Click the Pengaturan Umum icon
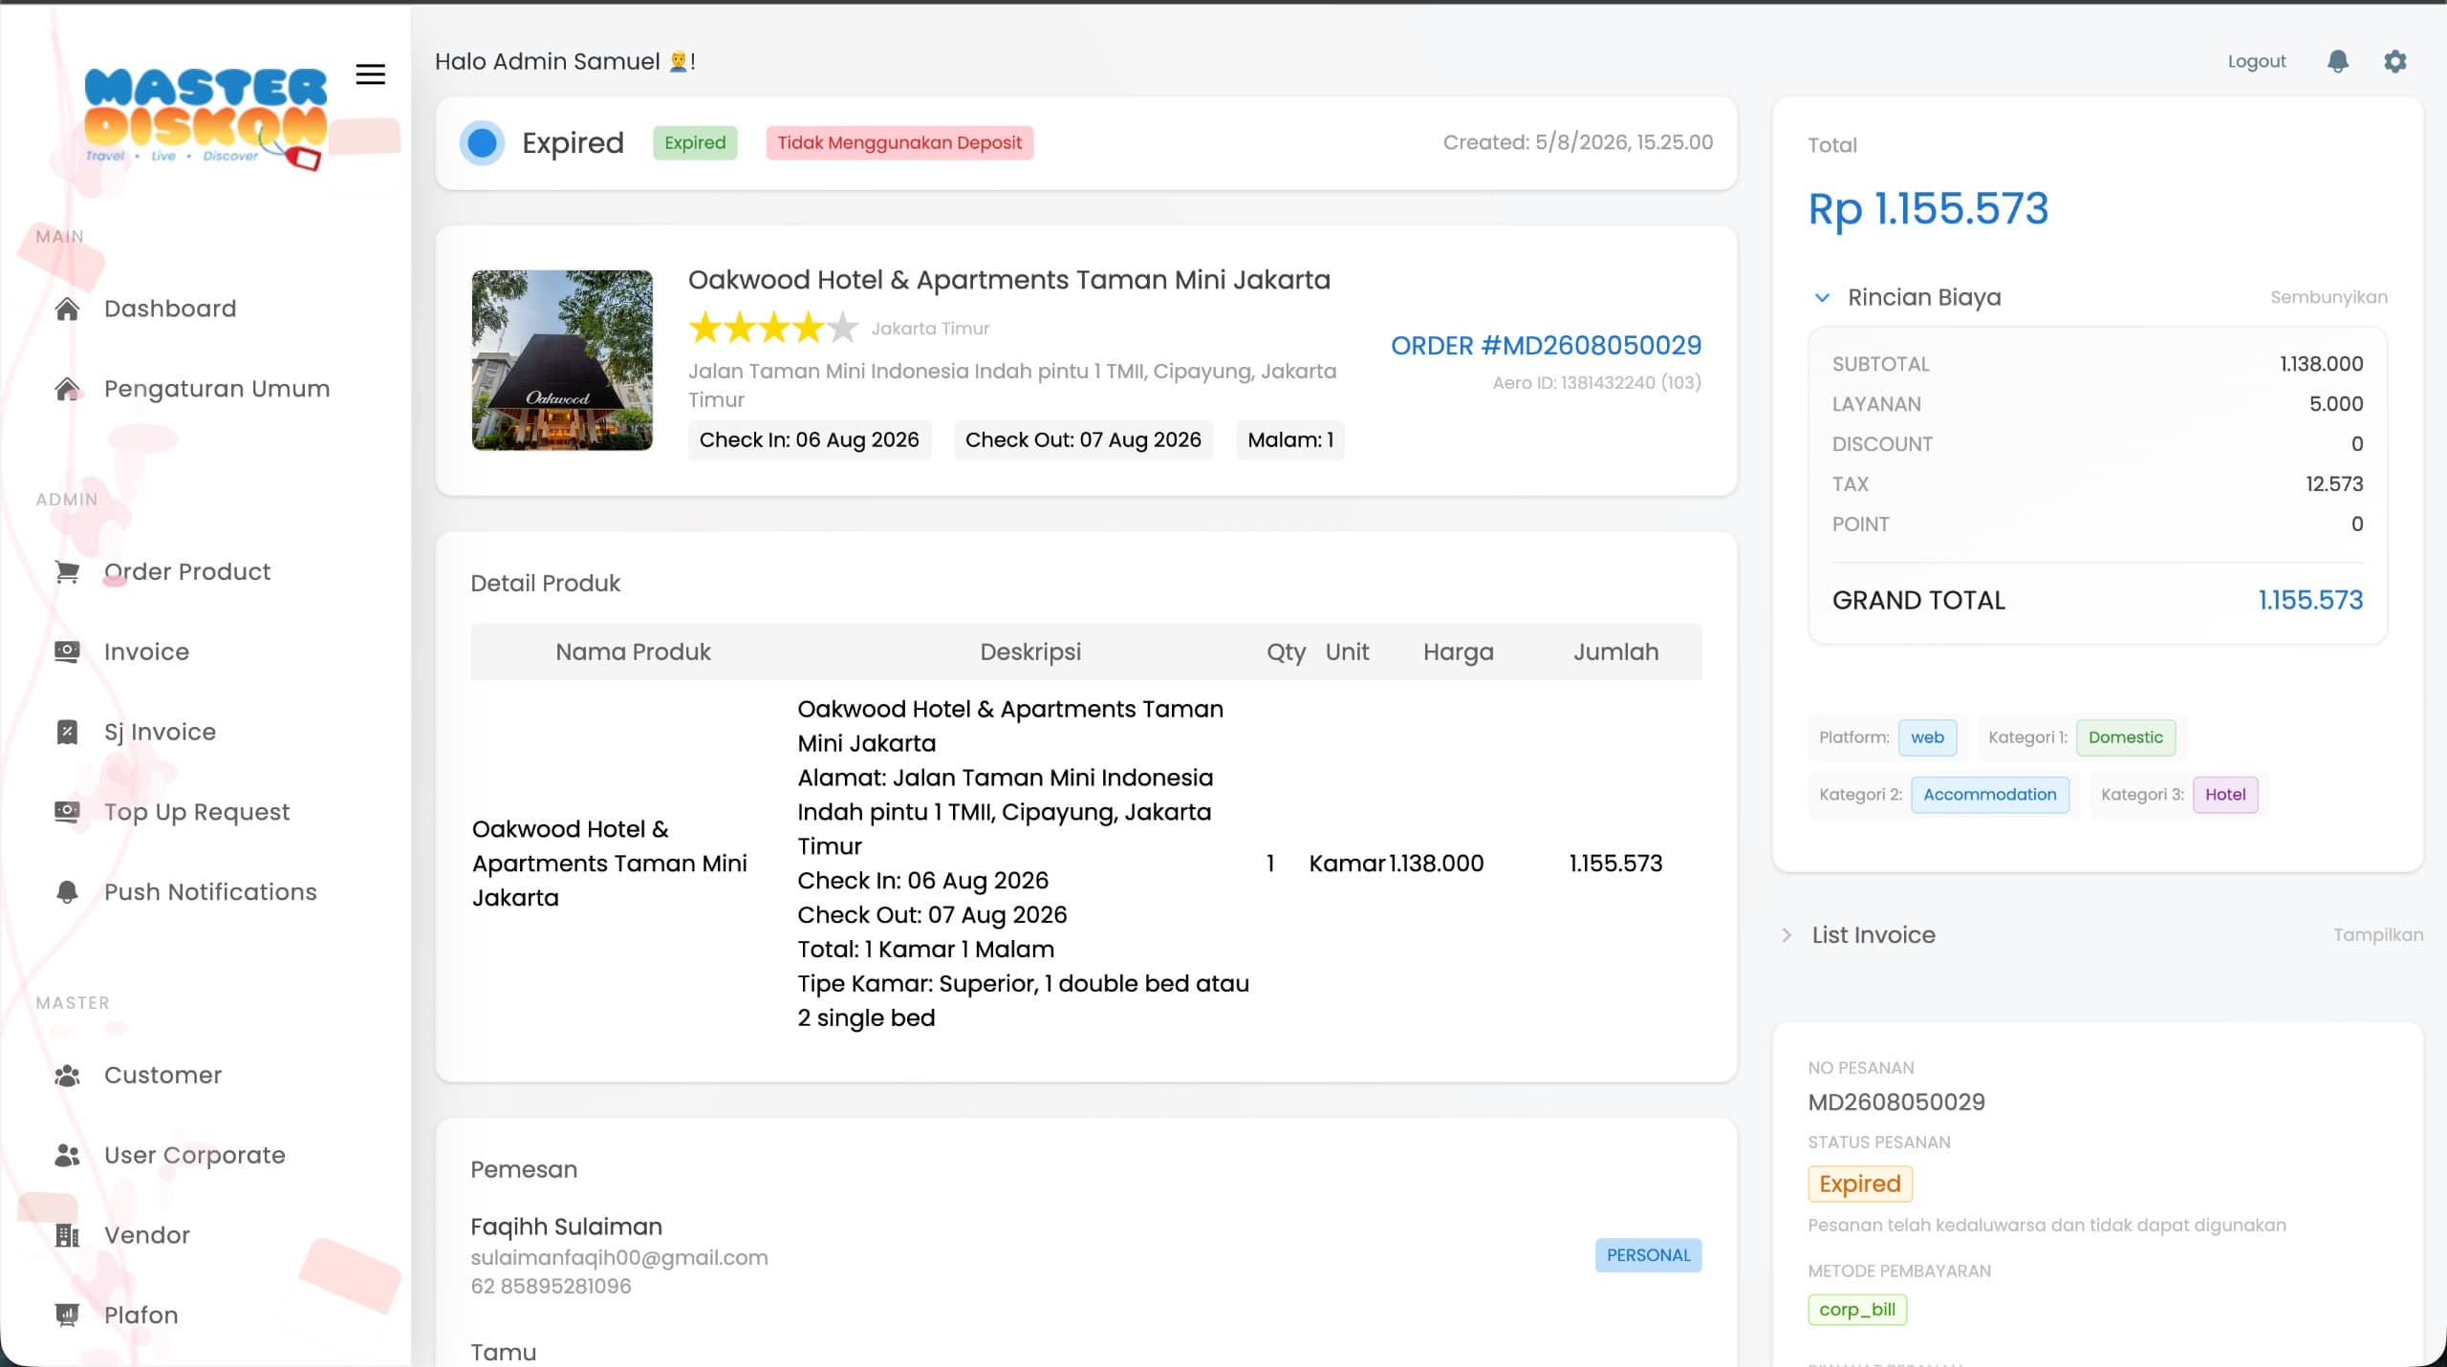Viewport: 2447px width, 1367px height. point(67,389)
